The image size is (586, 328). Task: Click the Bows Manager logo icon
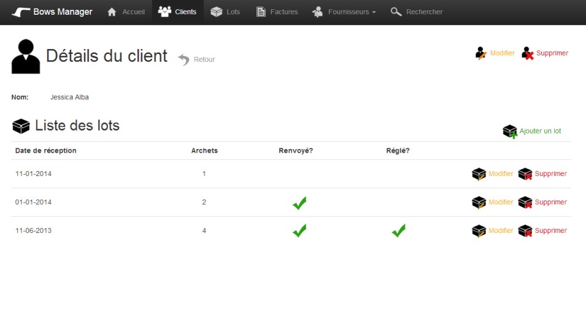click(x=21, y=12)
